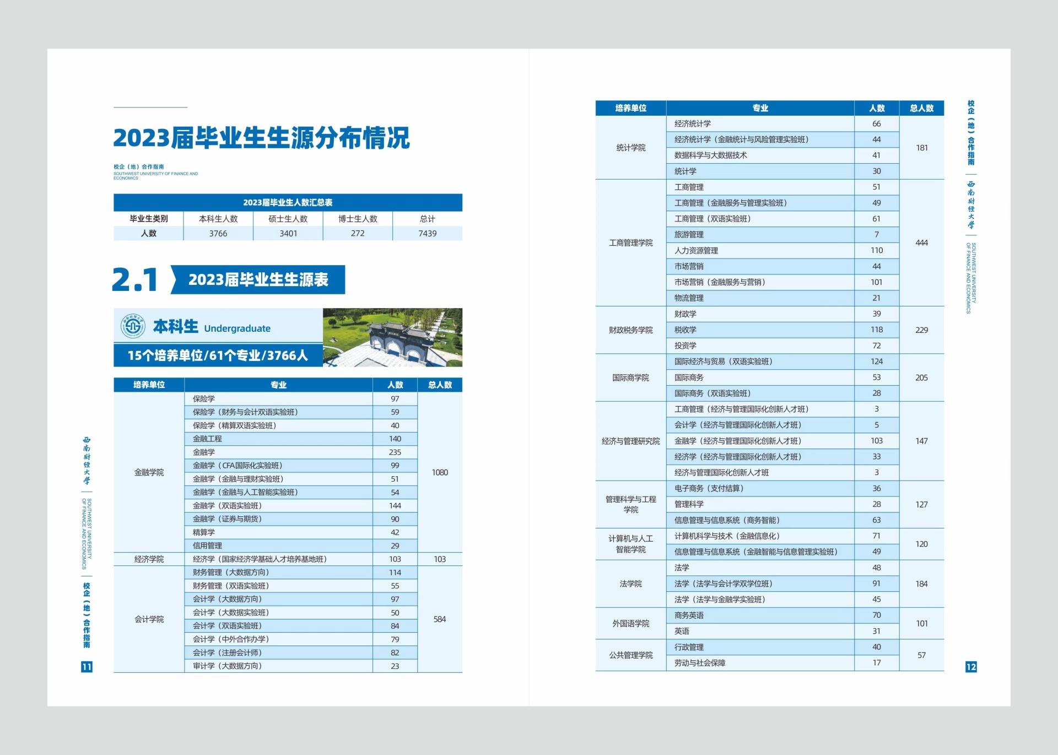Click the university seal logo beside 本科生

[x=133, y=327]
